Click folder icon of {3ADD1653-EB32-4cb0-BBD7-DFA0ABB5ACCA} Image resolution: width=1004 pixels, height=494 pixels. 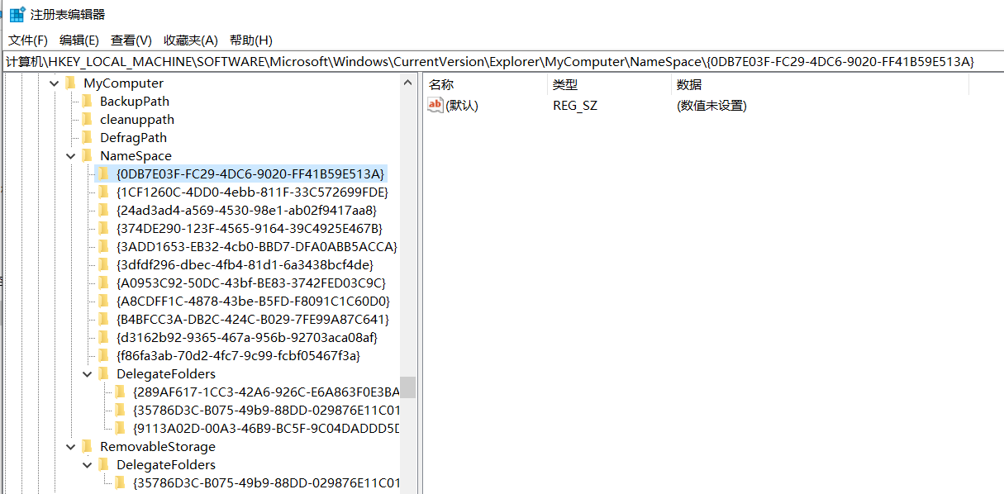click(103, 246)
